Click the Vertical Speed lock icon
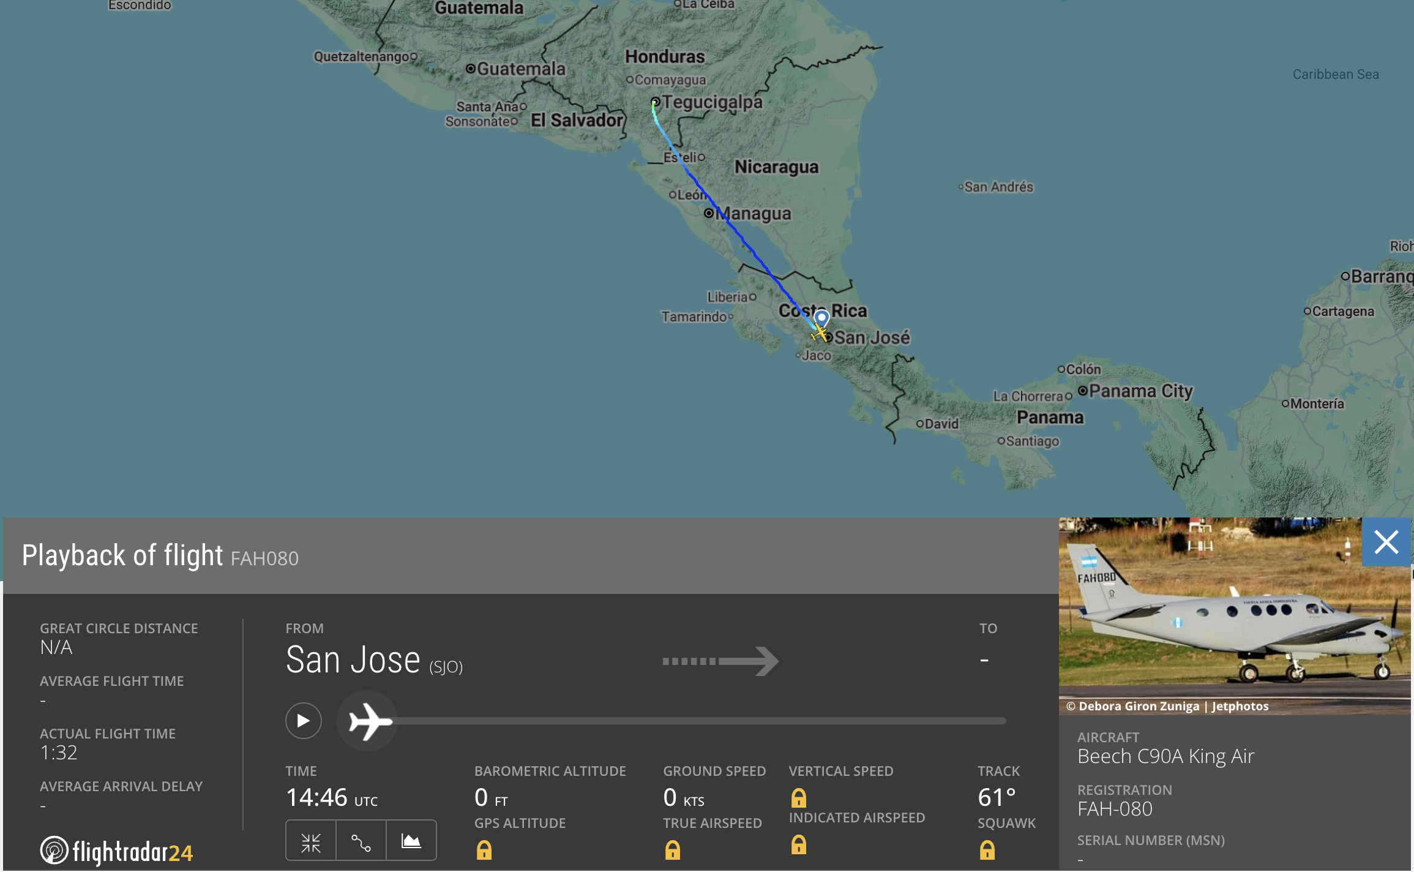This screenshot has height=872, width=1414. pos(798,798)
